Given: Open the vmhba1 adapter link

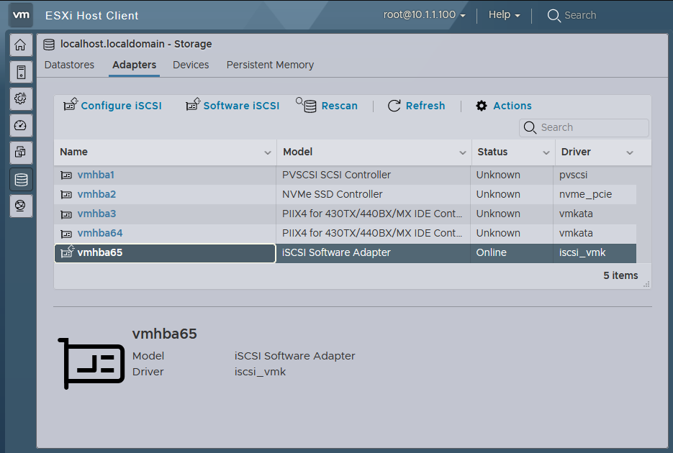Looking at the screenshot, I should coord(96,175).
